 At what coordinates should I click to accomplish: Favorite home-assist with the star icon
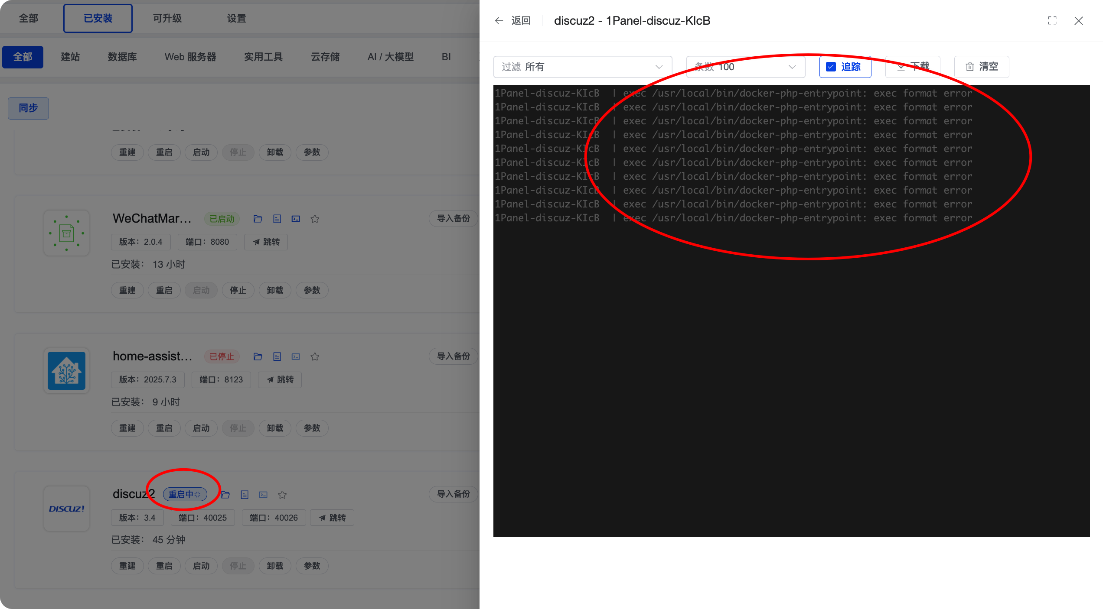click(315, 356)
